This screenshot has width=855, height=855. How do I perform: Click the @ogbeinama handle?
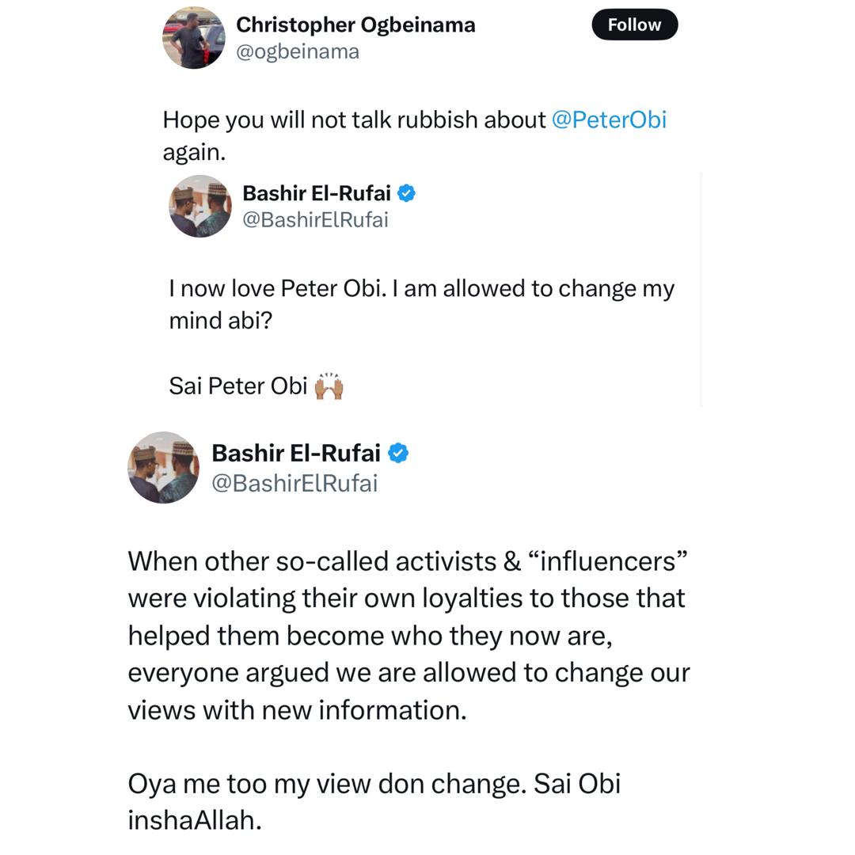click(x=297, y=51)
